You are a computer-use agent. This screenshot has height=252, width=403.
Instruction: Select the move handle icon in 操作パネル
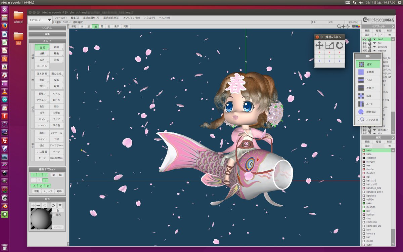pos(319,45)
